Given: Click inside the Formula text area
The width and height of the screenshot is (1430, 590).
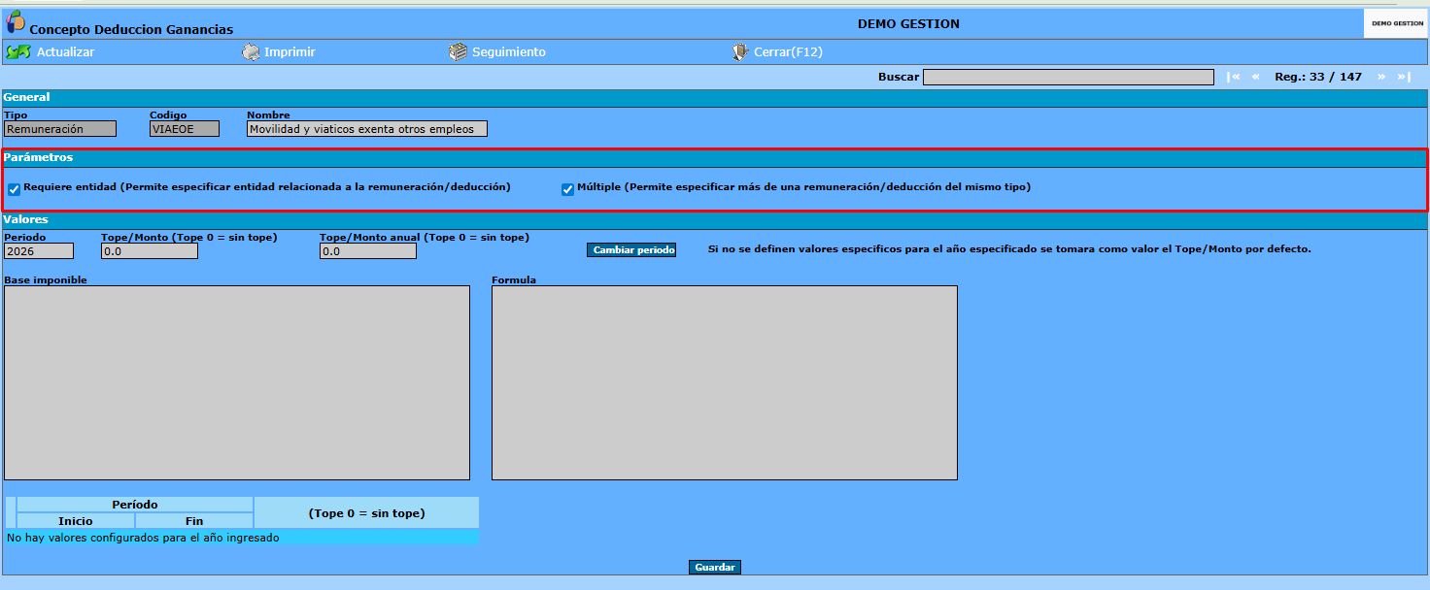Looking at the screenshot, I should point(725,382).
